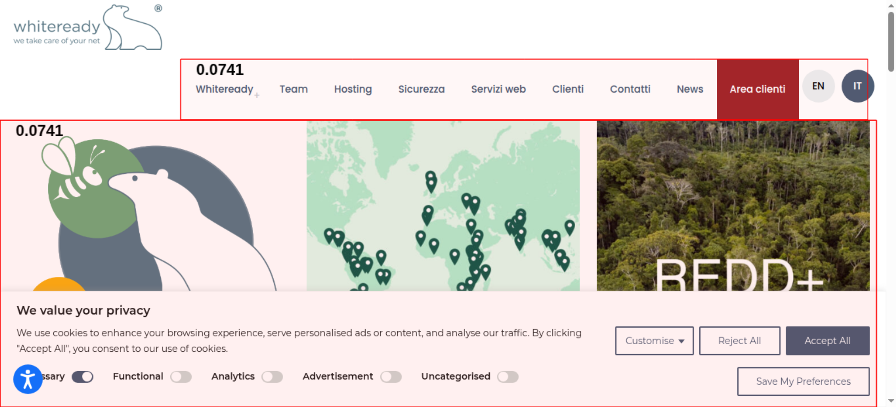Turn on the Advertisement cookies toggle
The width and height of the screenshot is (896, 407).
coord(391,377)
